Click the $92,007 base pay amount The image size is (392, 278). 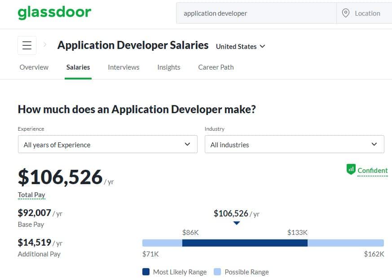point(35,213)
